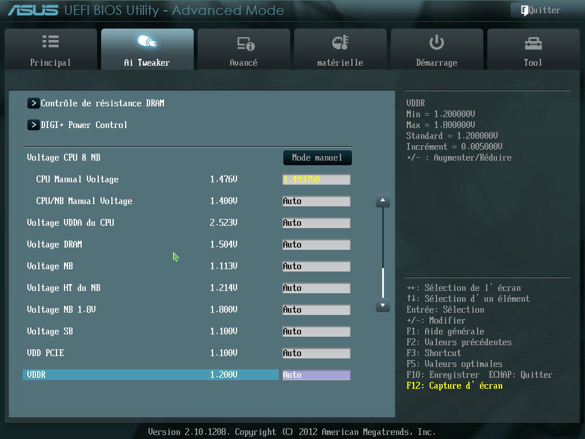Click the scroll down arrow button
Screen dimensions: 585x439
pos(383,305)
